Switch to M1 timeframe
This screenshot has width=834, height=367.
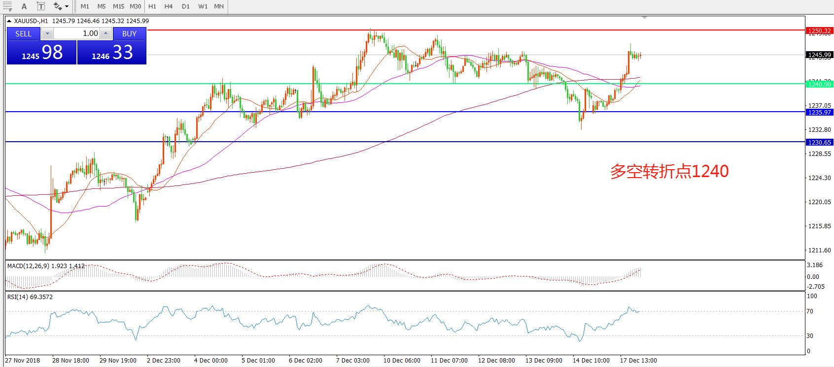pos(85,6)
